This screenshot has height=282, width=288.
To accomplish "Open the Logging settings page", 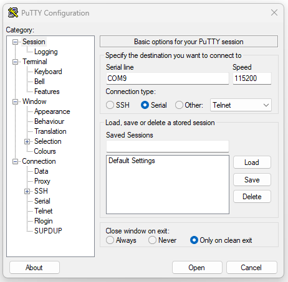I will (46, 52).
